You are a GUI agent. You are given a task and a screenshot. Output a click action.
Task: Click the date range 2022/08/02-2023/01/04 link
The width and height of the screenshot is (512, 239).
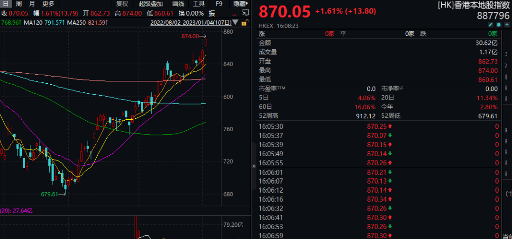point(191,23)
